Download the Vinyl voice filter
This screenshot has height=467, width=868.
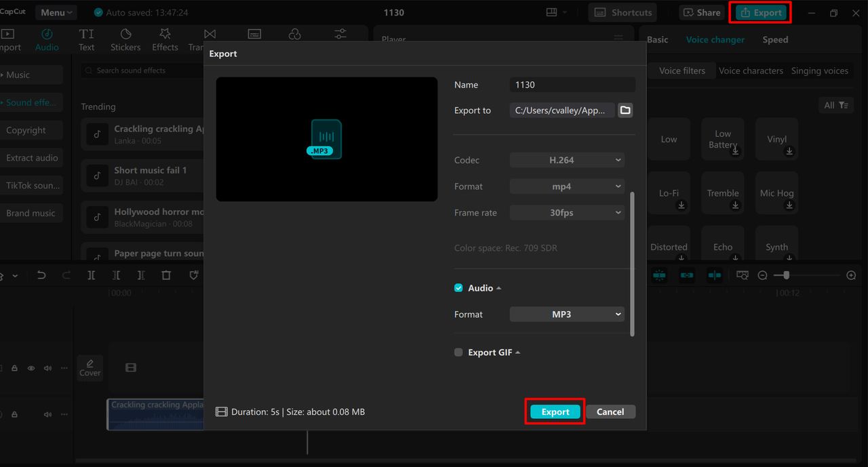tap(789, 152)
